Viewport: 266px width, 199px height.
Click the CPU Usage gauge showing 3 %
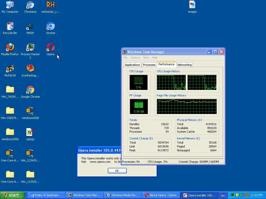pos(139,82)
